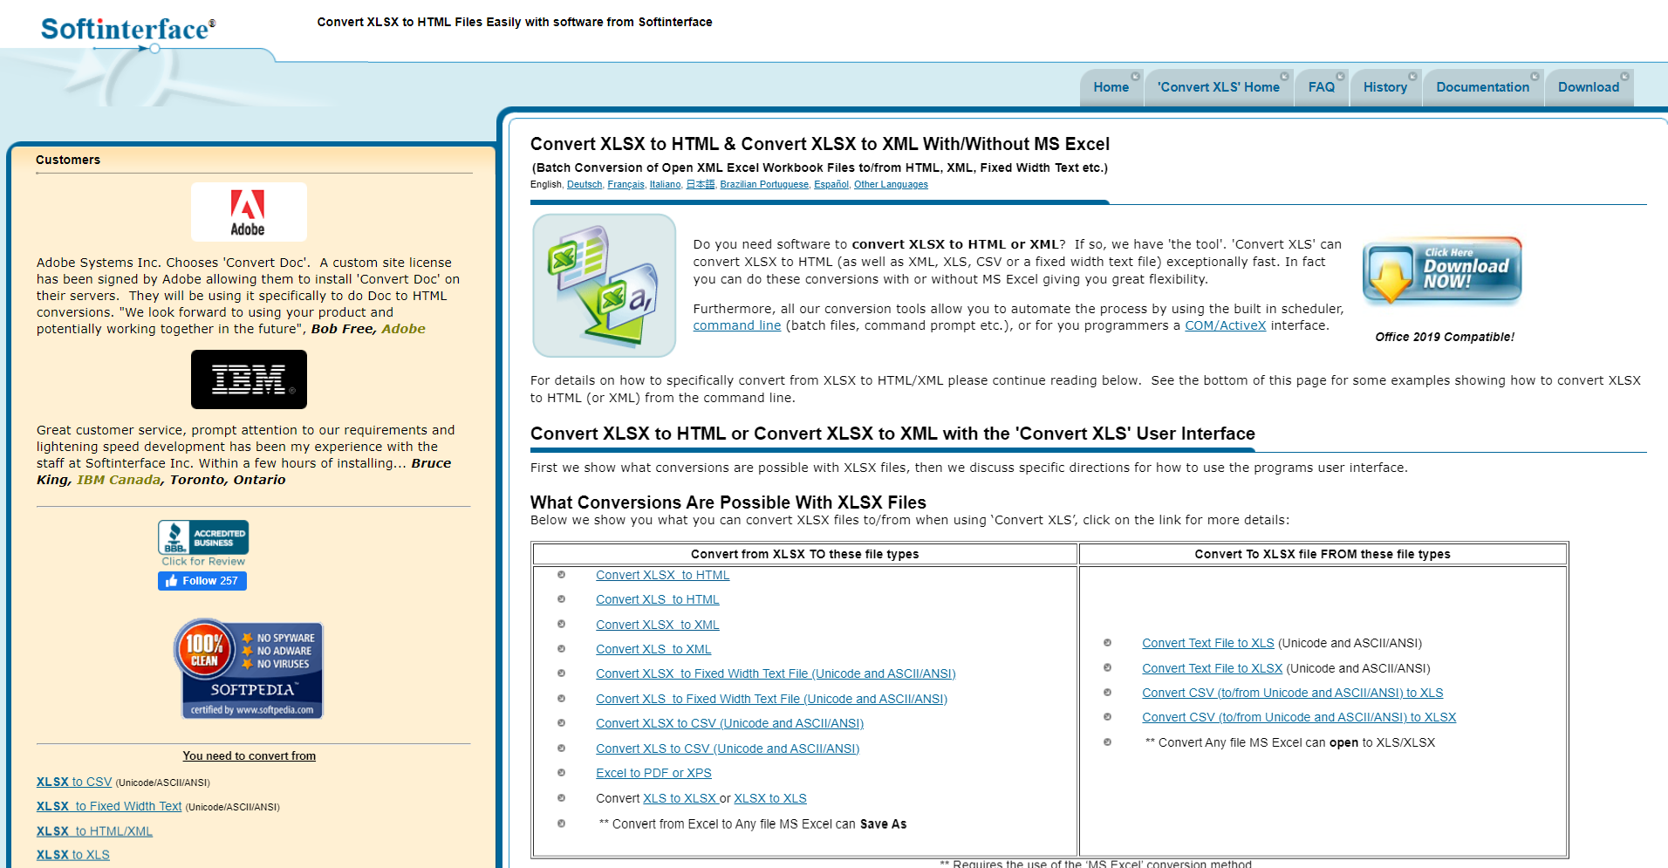Open the BBB Accredited Business badge

tap(203, 537)
